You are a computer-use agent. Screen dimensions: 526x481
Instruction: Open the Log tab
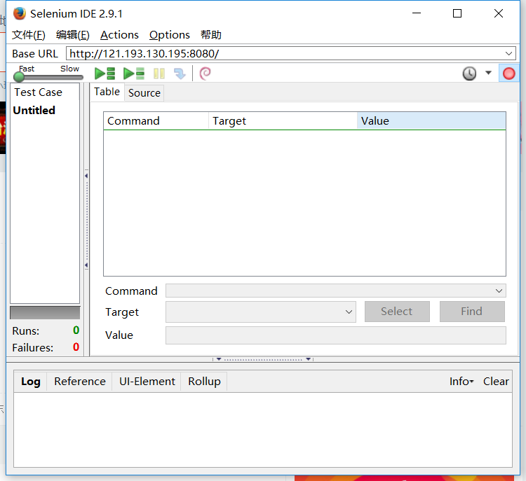31,382
